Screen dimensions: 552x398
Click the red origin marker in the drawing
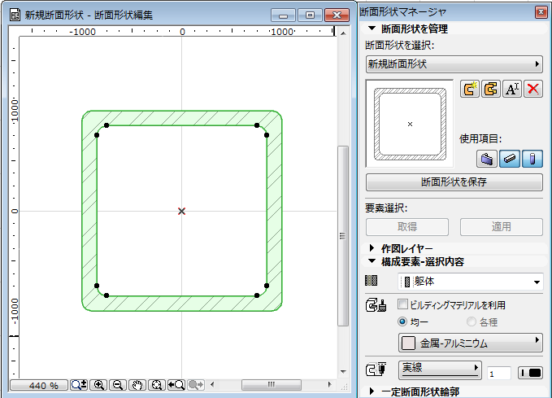click(x=181, y=211)
